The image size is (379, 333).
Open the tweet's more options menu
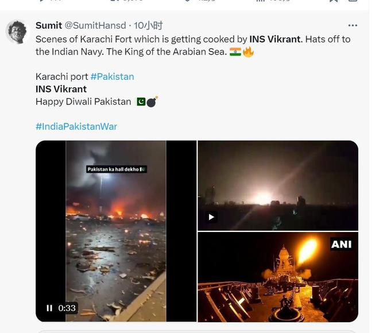[353, 25]
